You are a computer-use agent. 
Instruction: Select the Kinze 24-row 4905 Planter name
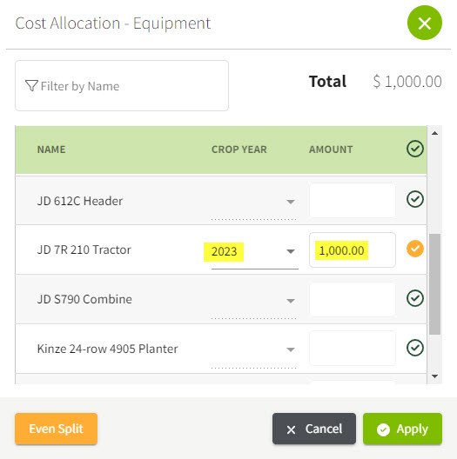(x=107, y=349)
